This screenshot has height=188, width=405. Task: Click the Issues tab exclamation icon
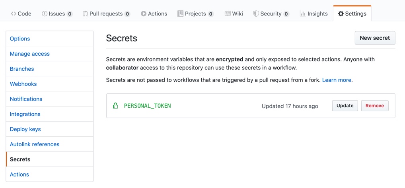click(45, 14)
